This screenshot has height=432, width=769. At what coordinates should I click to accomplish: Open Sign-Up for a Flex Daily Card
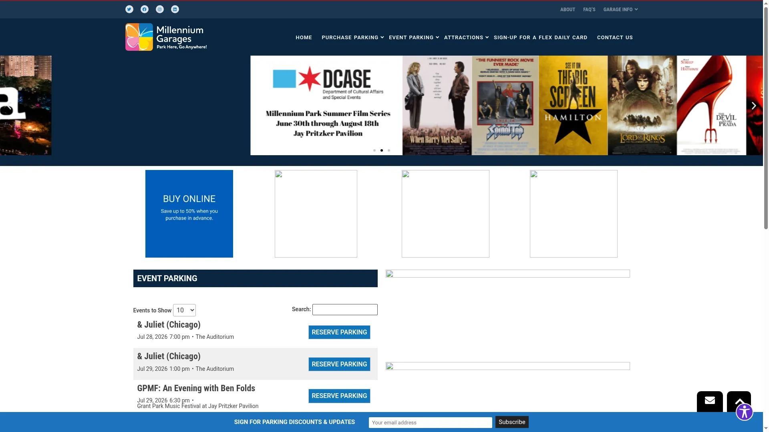[x=540, y=38]
